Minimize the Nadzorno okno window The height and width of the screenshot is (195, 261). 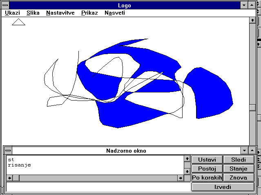[x=244, y=151]
